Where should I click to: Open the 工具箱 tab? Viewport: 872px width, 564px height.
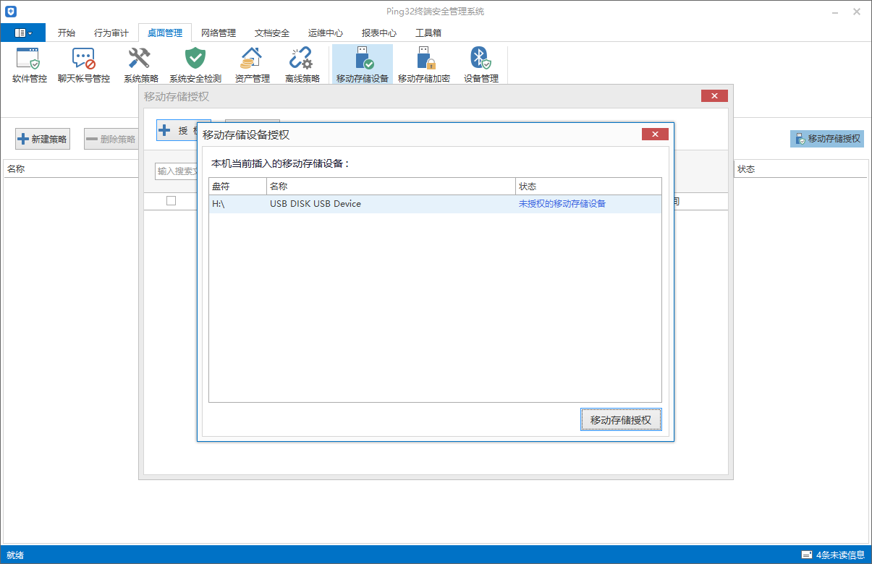tap(428, 33)
